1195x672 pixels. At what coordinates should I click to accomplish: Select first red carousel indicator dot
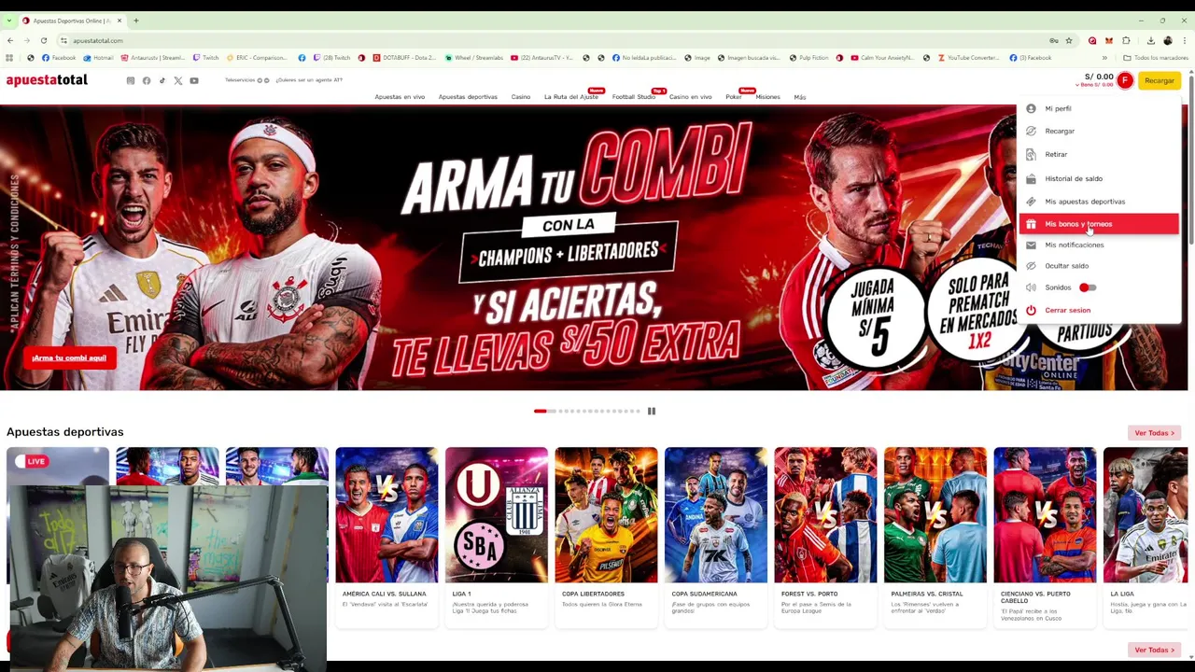point(540,411)
